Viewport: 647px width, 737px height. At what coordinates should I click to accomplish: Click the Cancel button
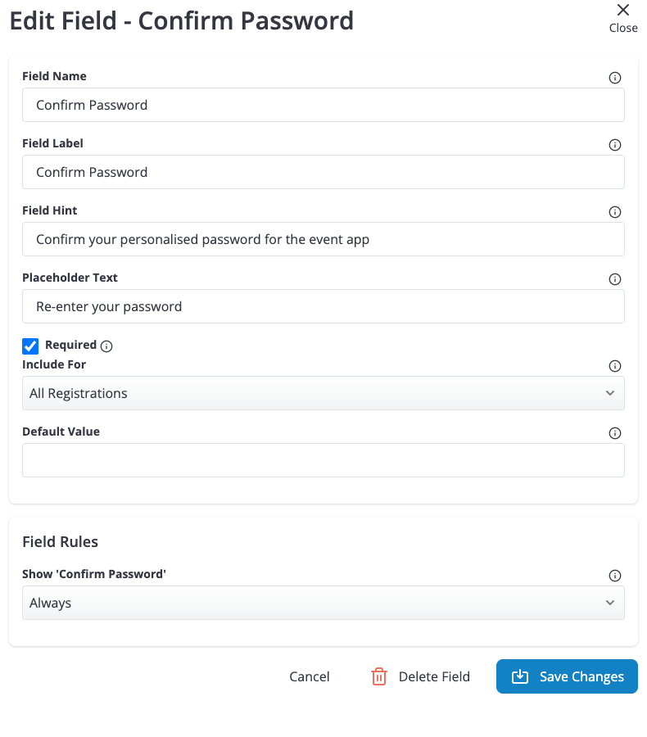pyautogui.click(x=309, y=676)
